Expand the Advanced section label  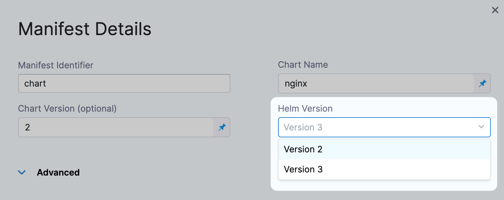point(58,172)
